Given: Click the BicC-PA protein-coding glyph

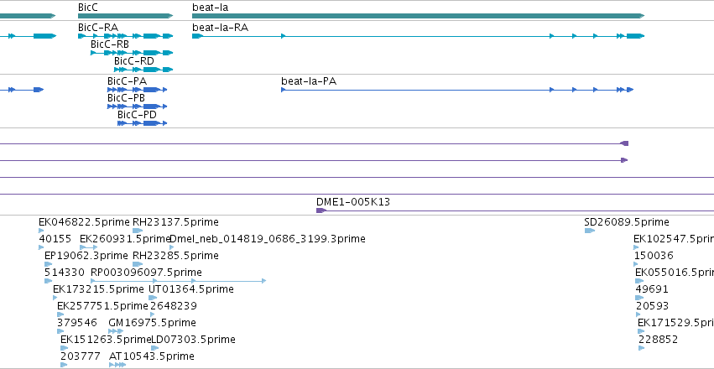Looking at the screenshot, I should (x=138, y=90).
